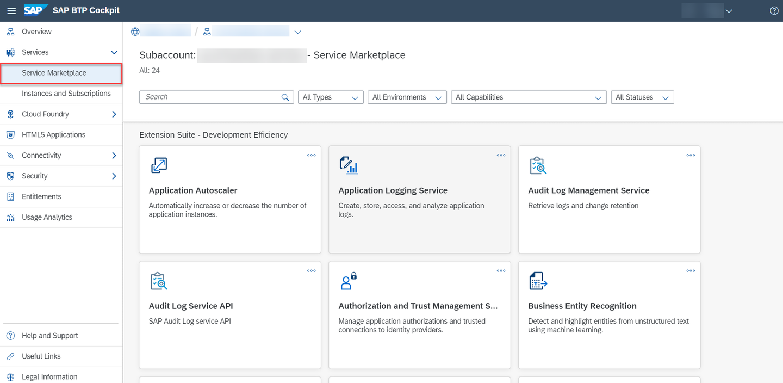Image resolution: width=783 pixels, height=383 pixels.
Task: Click the 'All: 24' count text
Action: 150,70
